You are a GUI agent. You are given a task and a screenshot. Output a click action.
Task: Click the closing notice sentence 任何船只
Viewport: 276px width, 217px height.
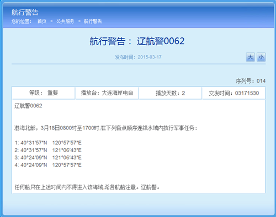[87, 187]
